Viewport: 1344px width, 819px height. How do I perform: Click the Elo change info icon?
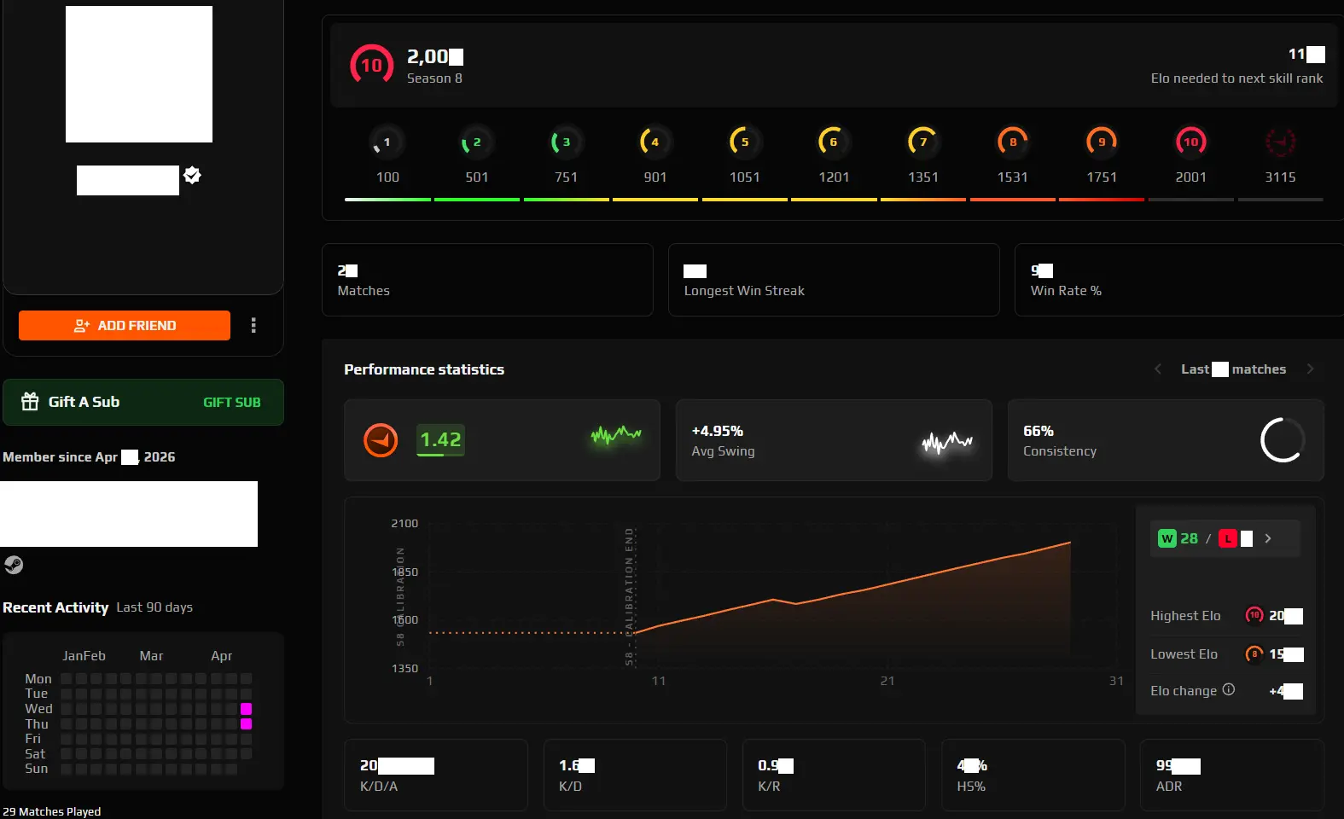tap(1229, 689)
